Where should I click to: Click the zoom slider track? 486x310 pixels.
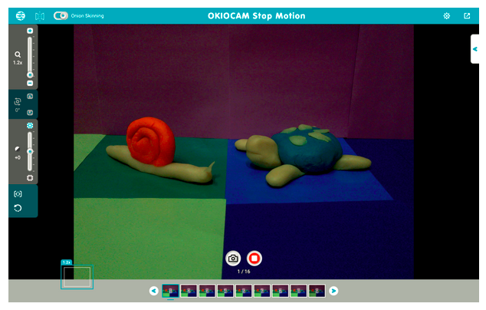coord(30,54)
